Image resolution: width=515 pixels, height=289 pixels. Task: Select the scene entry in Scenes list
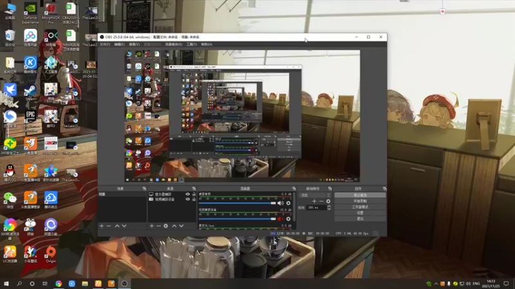(122, 195)
